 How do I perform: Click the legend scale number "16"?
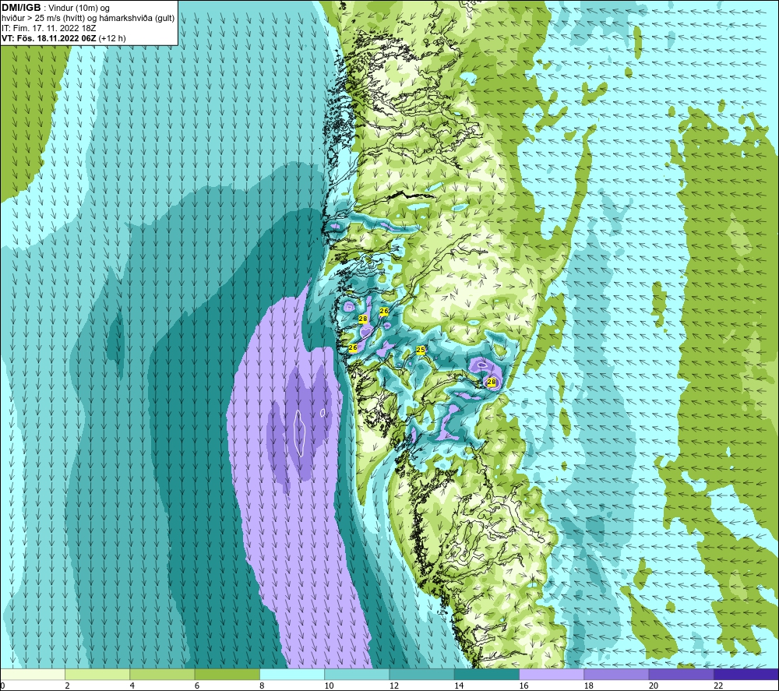pyautogui.click(x=523, y=686)
